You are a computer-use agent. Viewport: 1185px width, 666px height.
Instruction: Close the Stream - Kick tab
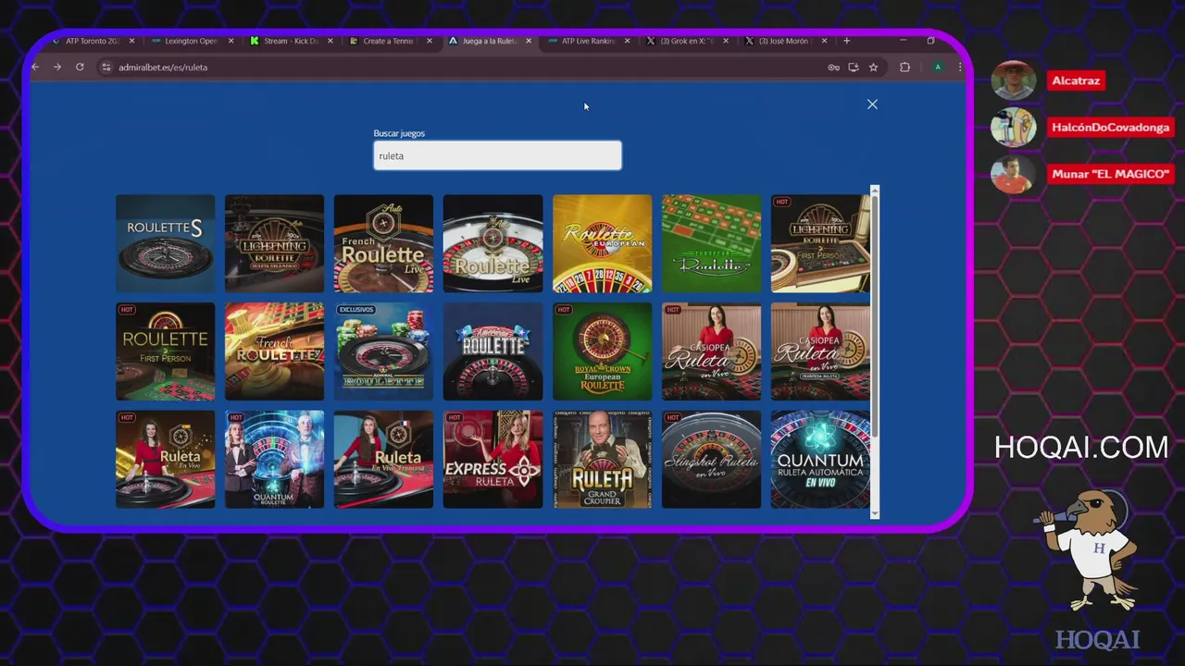330,41
